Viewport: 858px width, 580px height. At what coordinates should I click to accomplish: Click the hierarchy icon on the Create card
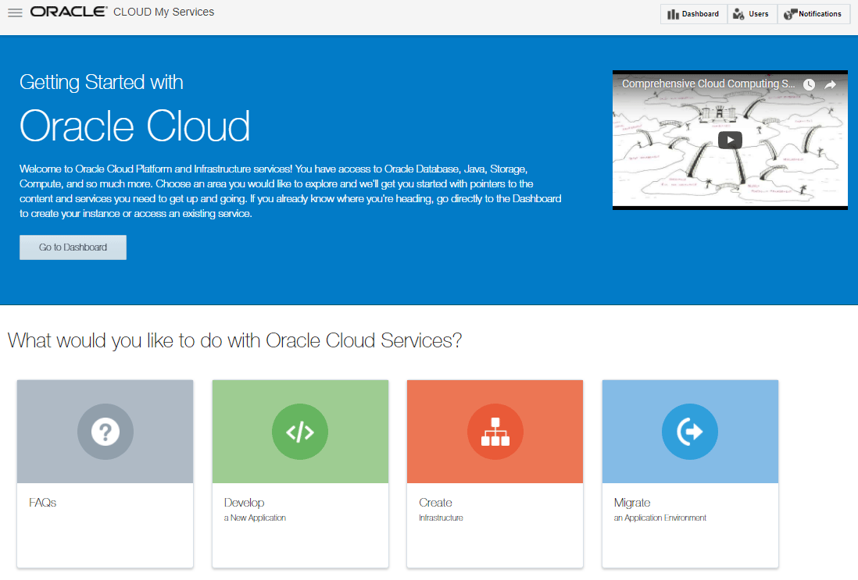click(x=495, y=431)
